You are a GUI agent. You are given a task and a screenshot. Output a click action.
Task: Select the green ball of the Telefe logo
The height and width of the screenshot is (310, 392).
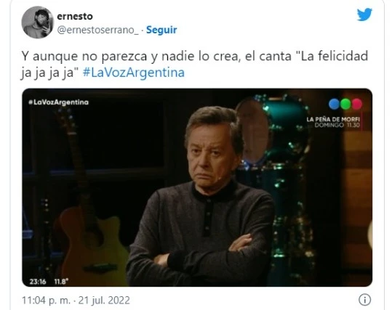[345, 104]
